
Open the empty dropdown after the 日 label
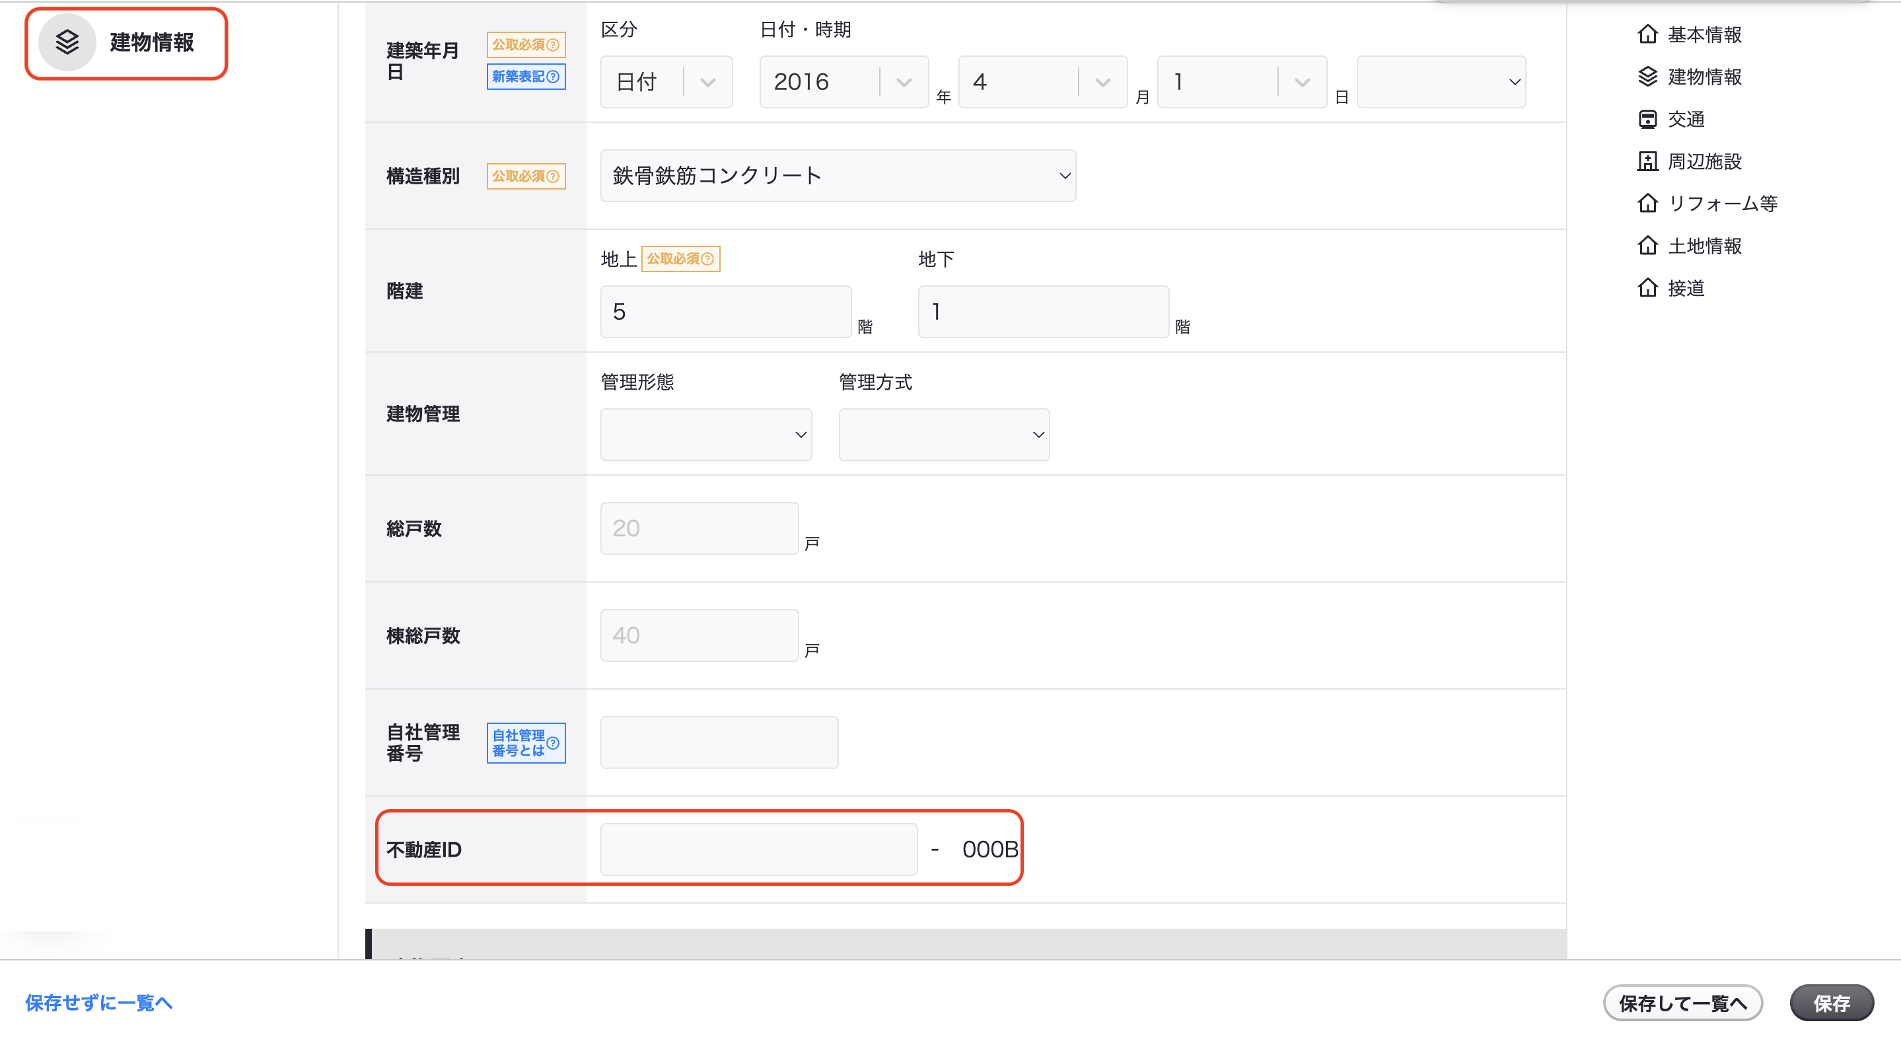[1441, 82]
